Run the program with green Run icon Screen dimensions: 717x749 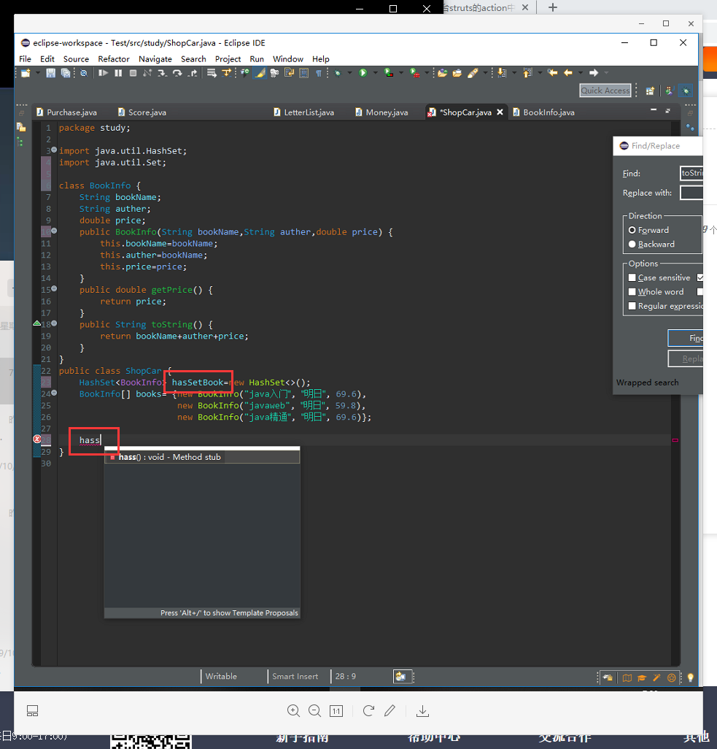363,72
